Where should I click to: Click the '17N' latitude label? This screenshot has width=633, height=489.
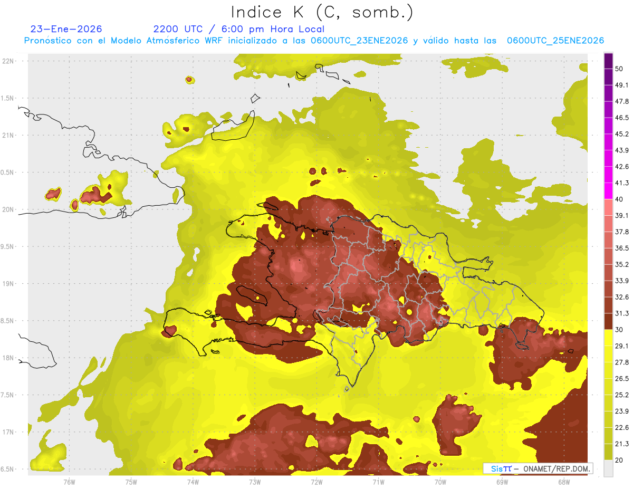pyautogui.click(x=8, y=432)
